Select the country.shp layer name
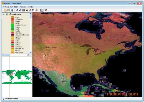The width and height of the screenshot is (144, 102). 16,14
